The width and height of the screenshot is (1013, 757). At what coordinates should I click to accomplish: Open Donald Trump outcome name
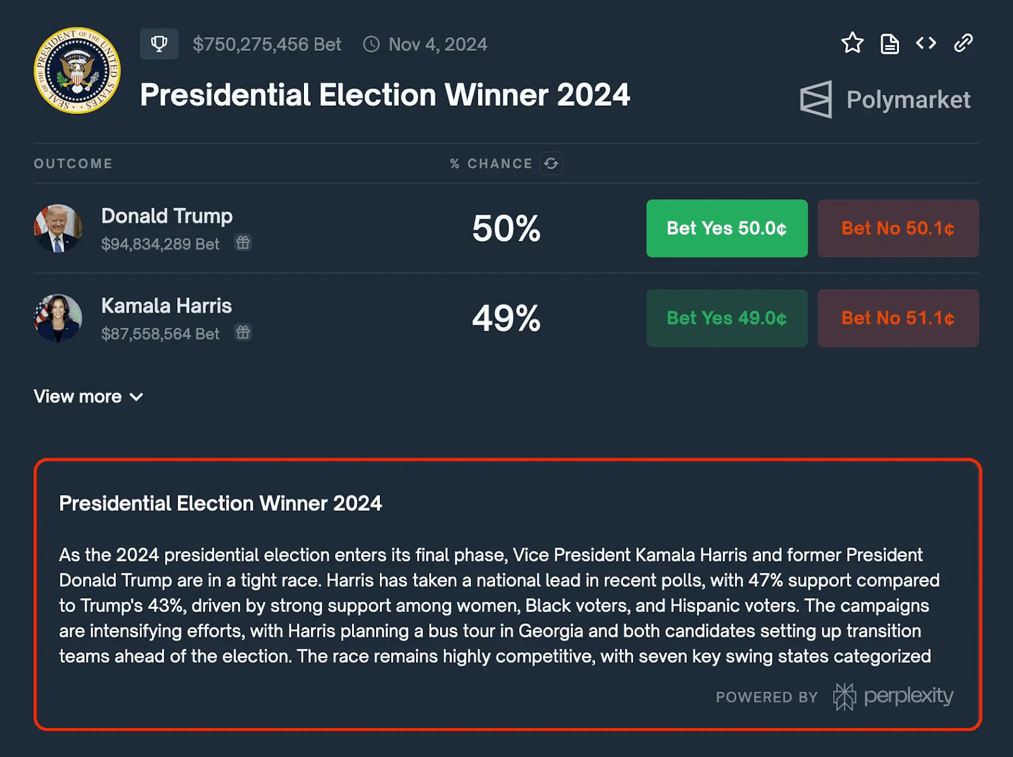coord(167,216)
